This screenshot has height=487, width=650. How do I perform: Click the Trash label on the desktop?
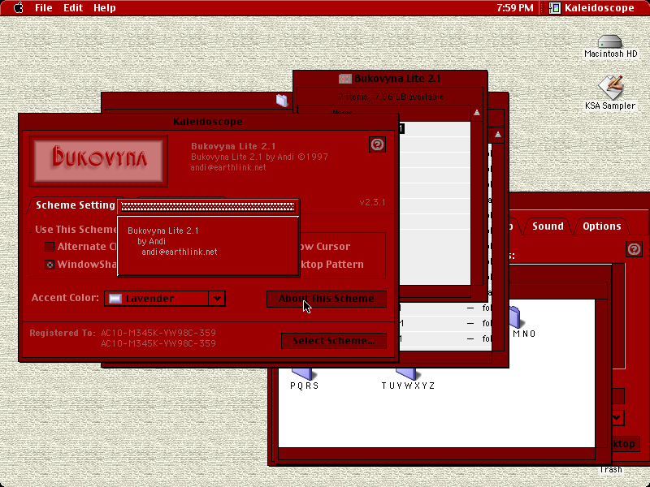coord(611,470)
